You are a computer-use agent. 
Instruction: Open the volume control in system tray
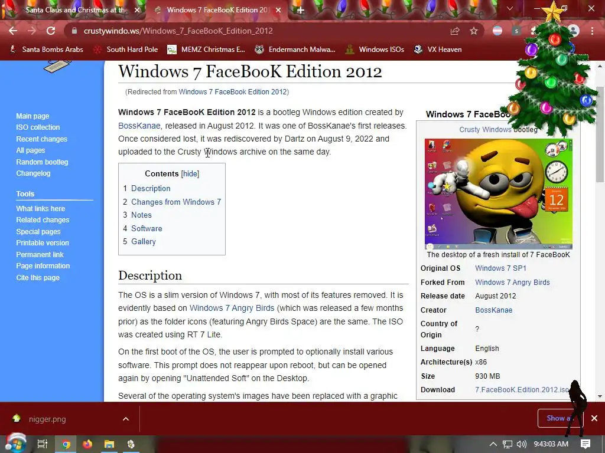[522, 444]
